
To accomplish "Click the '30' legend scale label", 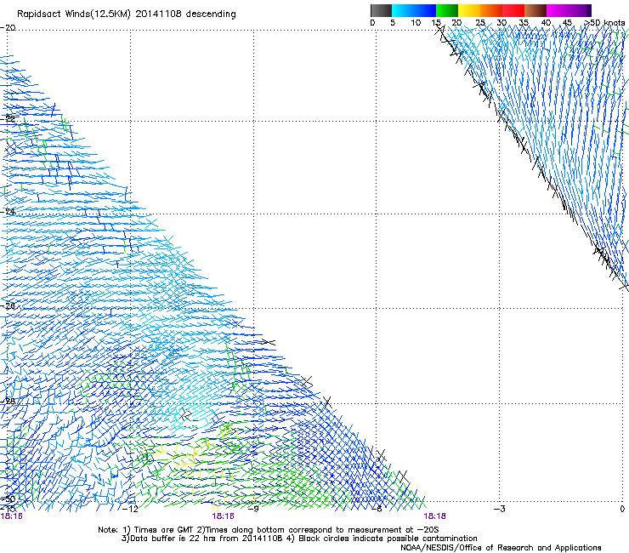I will click(501, 23).
